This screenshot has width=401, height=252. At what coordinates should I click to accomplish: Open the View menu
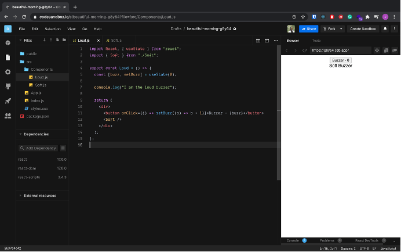[x=71, y=29]
